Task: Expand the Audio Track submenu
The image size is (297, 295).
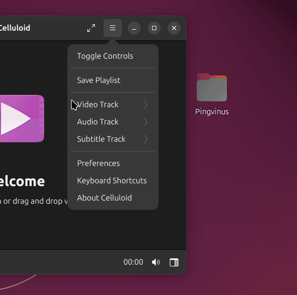Action: click(113, 122)
